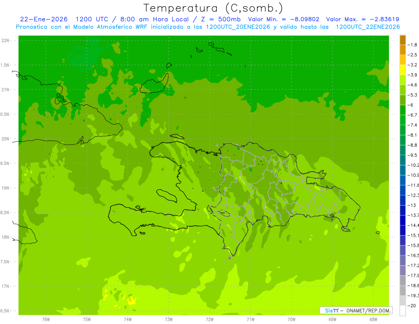Pick the teal swatch between -9.5 and -10.2
The height and width of the screenshot is (324, 419).
tap(403, 160)
